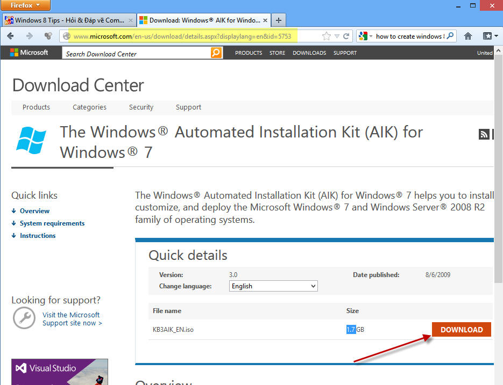Viewport: 503px width, 385px height.
Task: Click the KB3AIK_EN.iso file name
Action: click(x=173, y=330)
